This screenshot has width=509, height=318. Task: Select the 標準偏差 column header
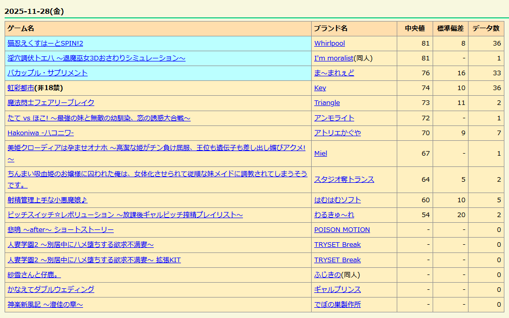click(451, 29)
